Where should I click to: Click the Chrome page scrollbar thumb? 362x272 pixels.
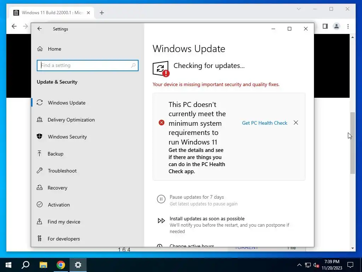pos(352,143)
